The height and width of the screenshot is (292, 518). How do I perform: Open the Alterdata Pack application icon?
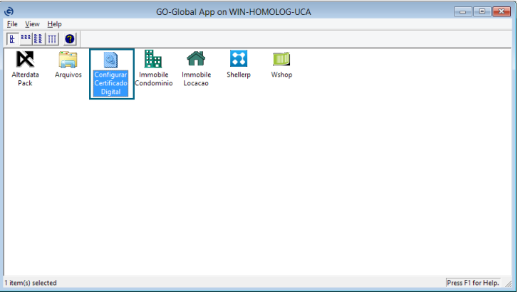click(x=25, y=60)
